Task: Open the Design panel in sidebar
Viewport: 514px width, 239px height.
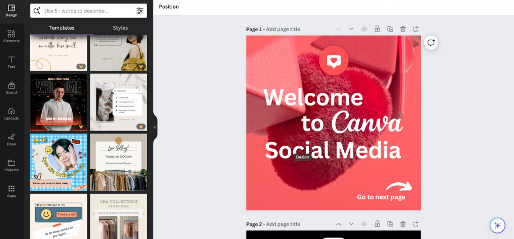Action: pos(11,11)
